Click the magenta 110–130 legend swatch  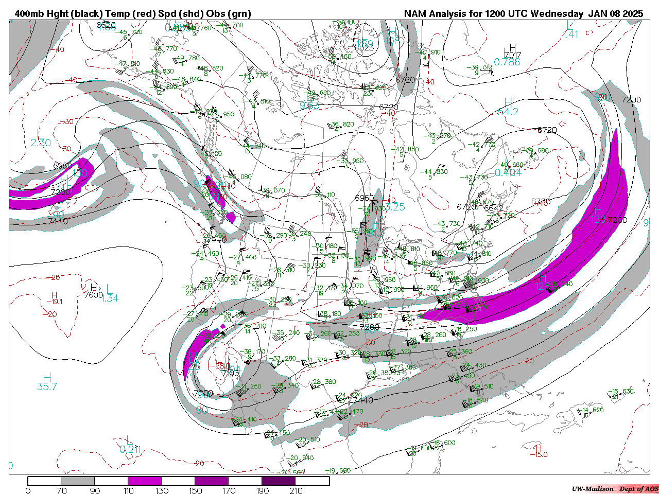[145, 481]
